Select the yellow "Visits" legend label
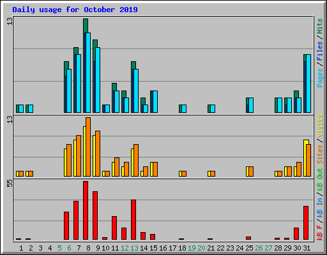 [x=320, y=126]
